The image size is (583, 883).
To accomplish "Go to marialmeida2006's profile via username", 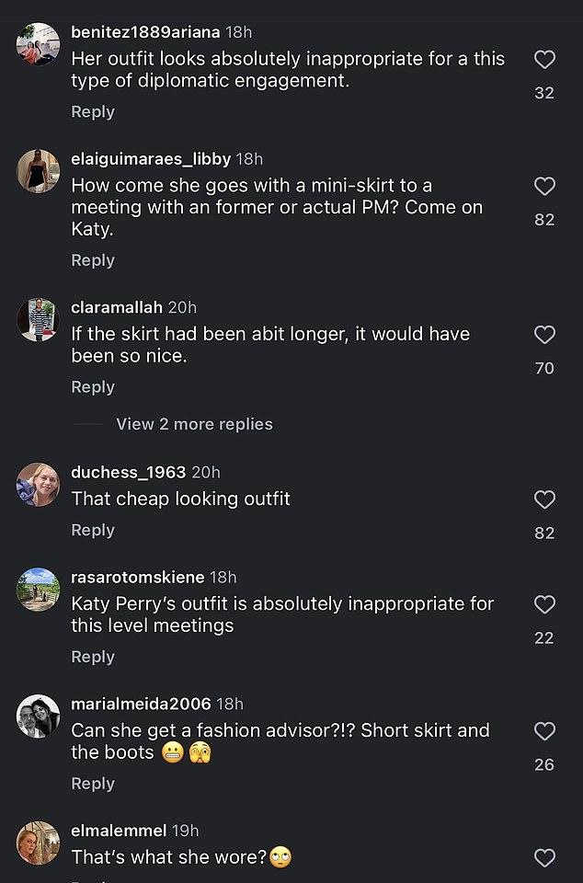I will pos(141,704).
